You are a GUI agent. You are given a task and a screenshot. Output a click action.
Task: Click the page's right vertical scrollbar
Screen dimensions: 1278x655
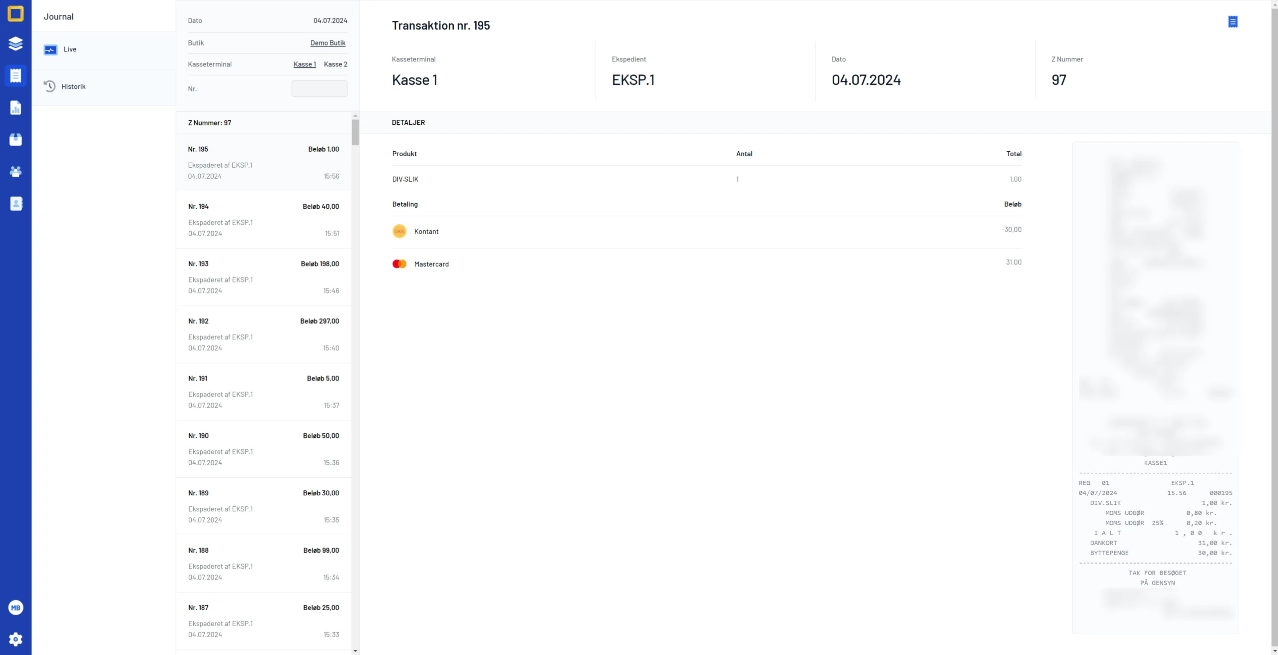[1275, 327]
